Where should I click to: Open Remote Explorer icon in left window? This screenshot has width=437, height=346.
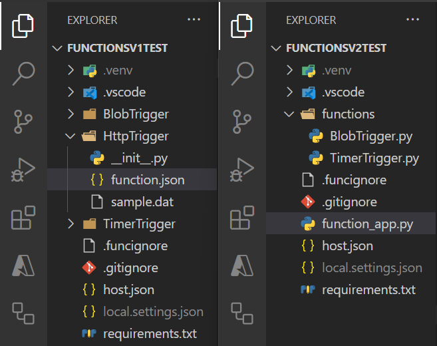[23, 313]
